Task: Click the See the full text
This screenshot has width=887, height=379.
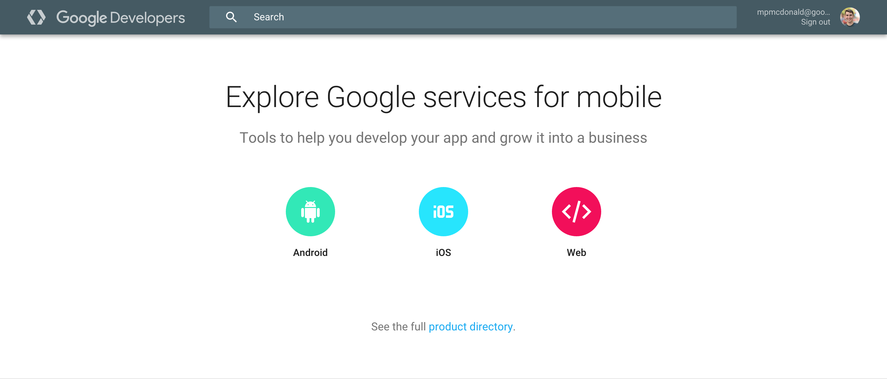Action: pyautogui.click(x=398, y=326)
